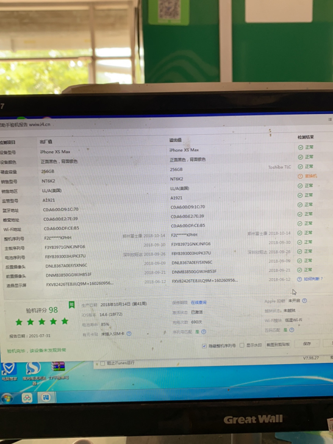Image resolution: width=333 pixels, height=444 pixels.
Task: Enable the 显示水印 checkbox
Action: click(x=242, y=345)
